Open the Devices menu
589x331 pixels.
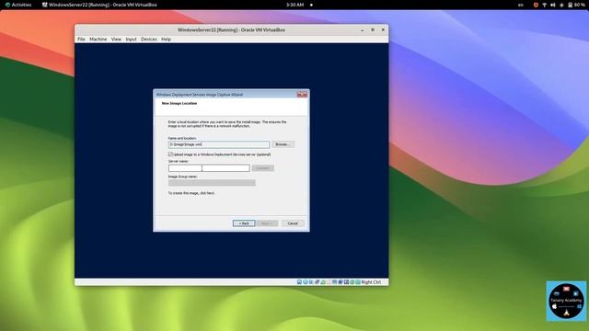click(x=149, y=39)
